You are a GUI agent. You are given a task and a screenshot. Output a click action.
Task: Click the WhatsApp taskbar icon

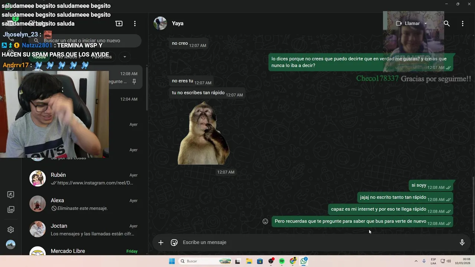tap(304, 261)
